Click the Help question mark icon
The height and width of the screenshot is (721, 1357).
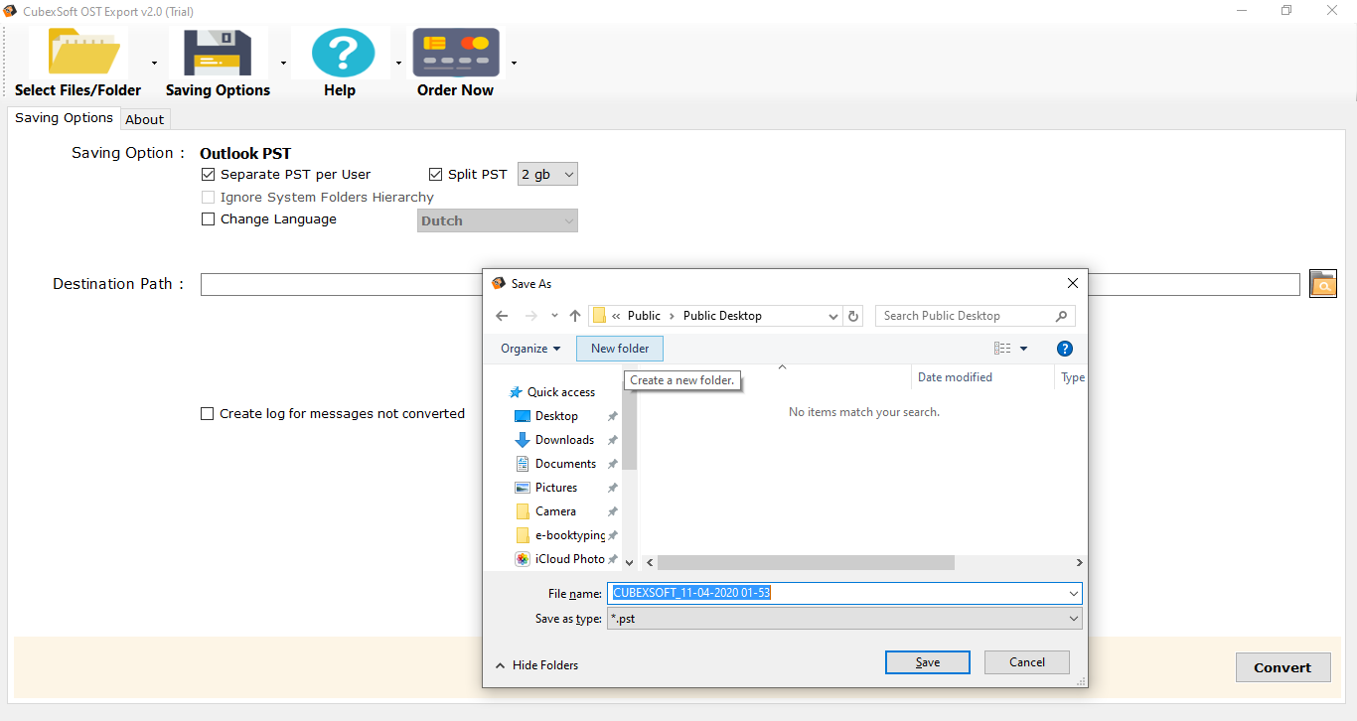click(339, 55)
